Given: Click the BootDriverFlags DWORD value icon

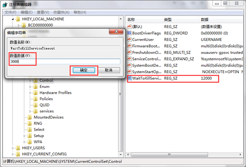Looking at the screenshot, I should tap(129, 33).
